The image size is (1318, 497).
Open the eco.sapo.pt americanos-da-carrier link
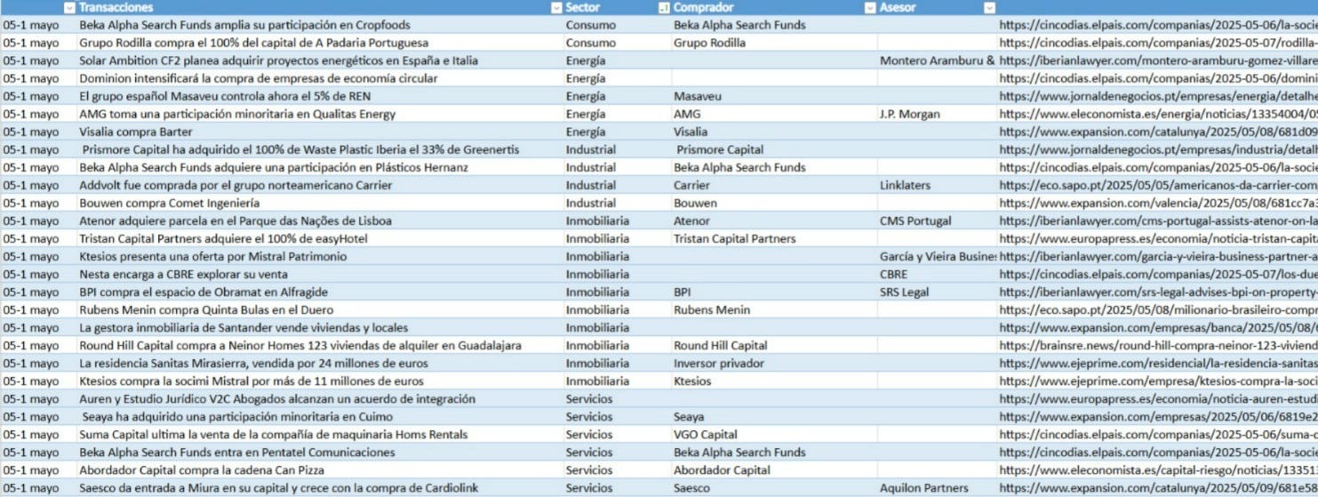(1158, 185)
